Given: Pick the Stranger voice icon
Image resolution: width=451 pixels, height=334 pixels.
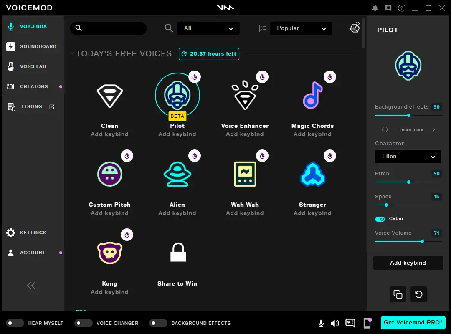Looking at the screenshot, I should click(313, 174).
